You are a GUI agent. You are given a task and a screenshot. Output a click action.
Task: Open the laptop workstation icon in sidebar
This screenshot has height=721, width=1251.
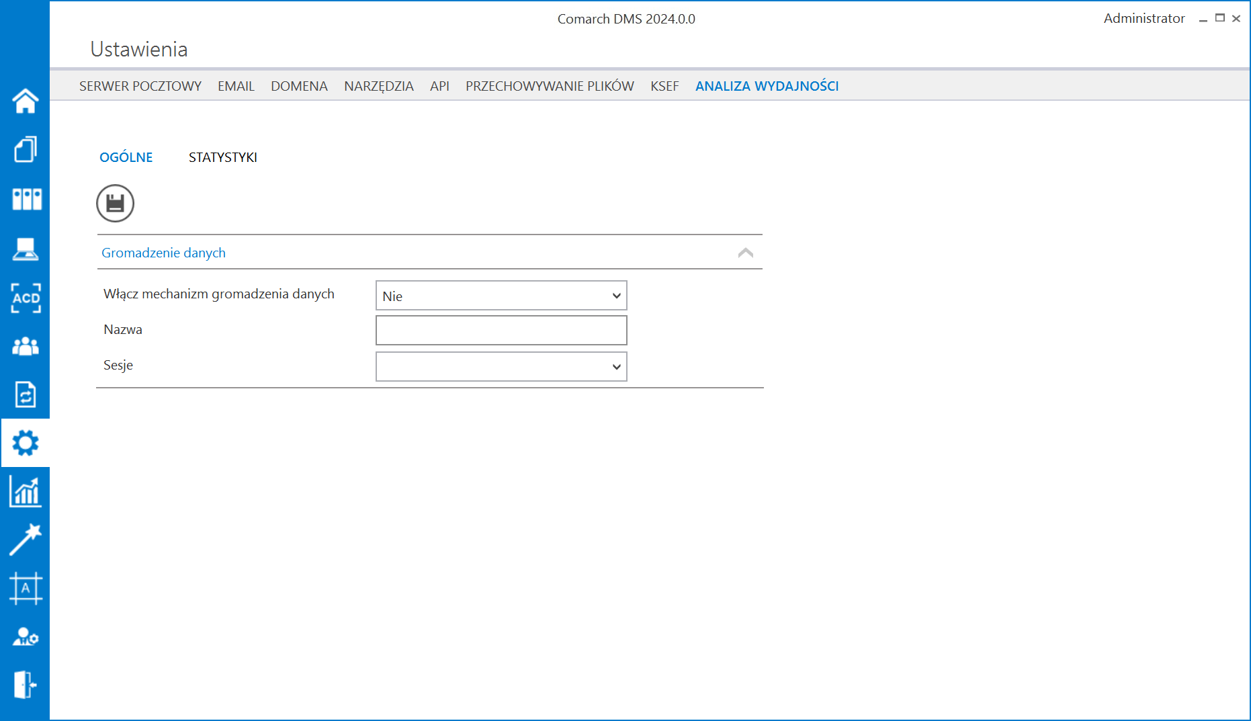point(26,248)
